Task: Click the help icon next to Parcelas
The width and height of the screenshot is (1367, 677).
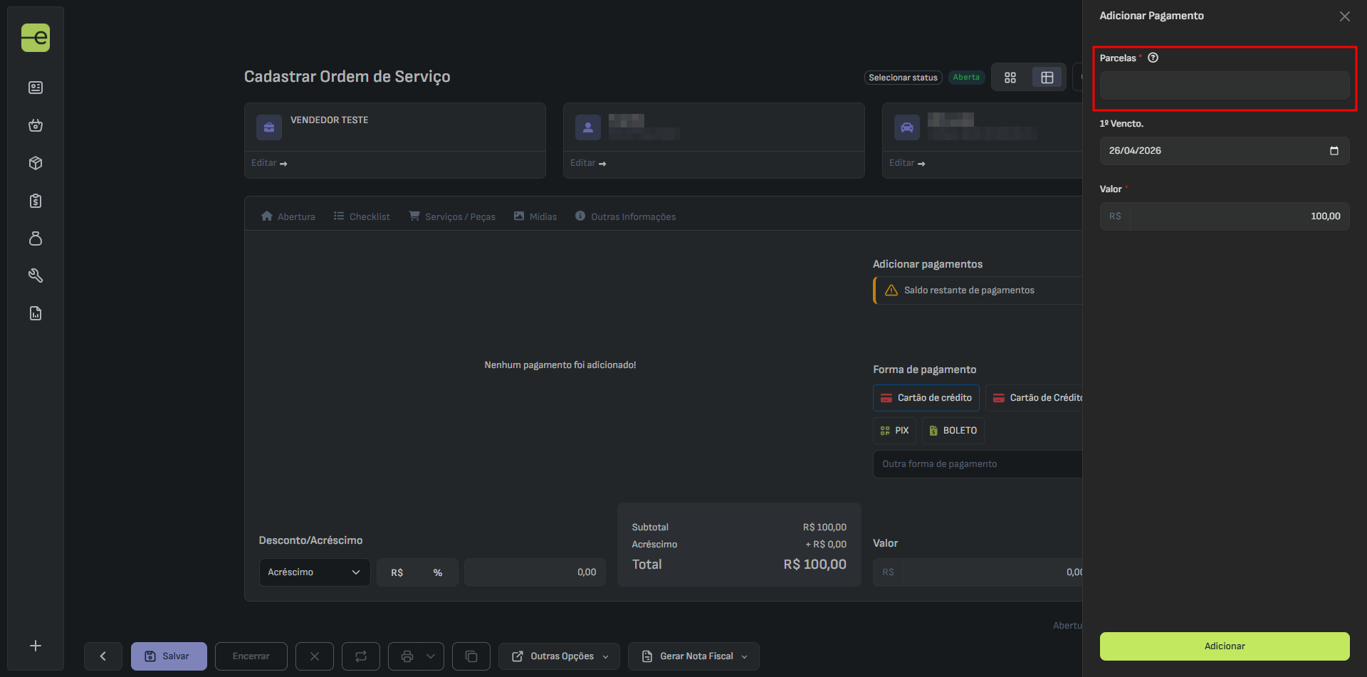Action: point(1153,58)
